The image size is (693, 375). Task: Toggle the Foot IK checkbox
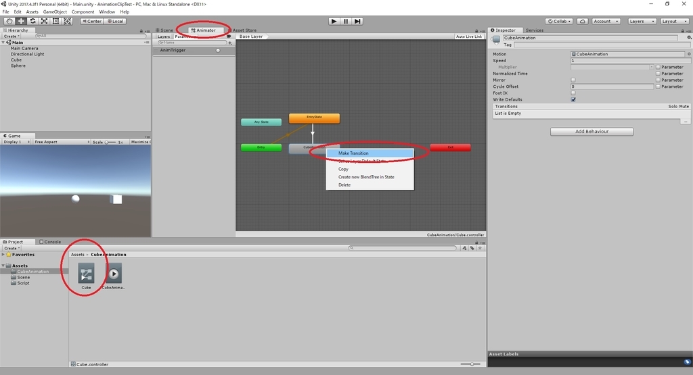[x=573, y=93]
